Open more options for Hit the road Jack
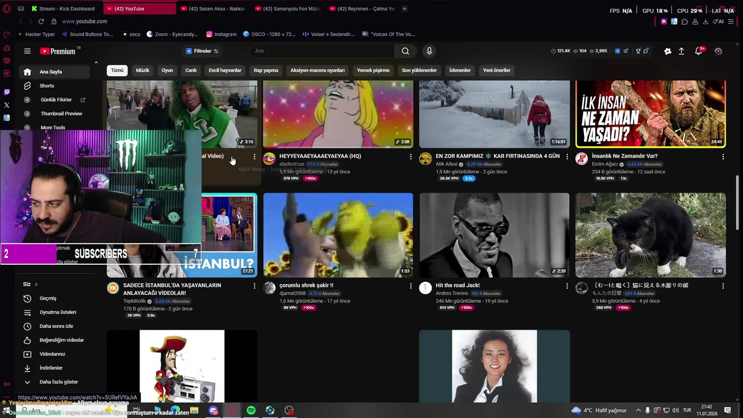 567,286
